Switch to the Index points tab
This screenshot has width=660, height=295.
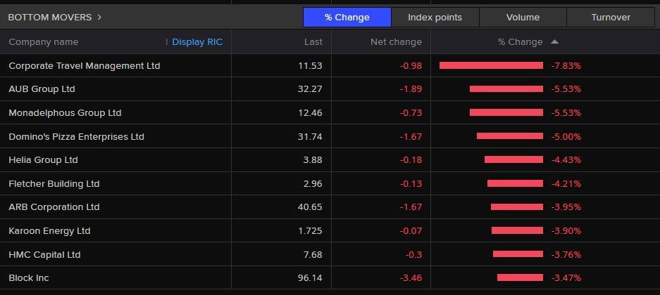pos(435,17)
